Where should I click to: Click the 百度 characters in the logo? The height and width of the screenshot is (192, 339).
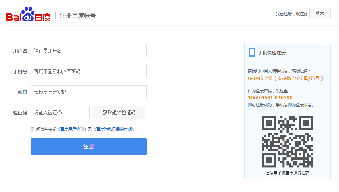pyautogui.click(x=43, y=15)
